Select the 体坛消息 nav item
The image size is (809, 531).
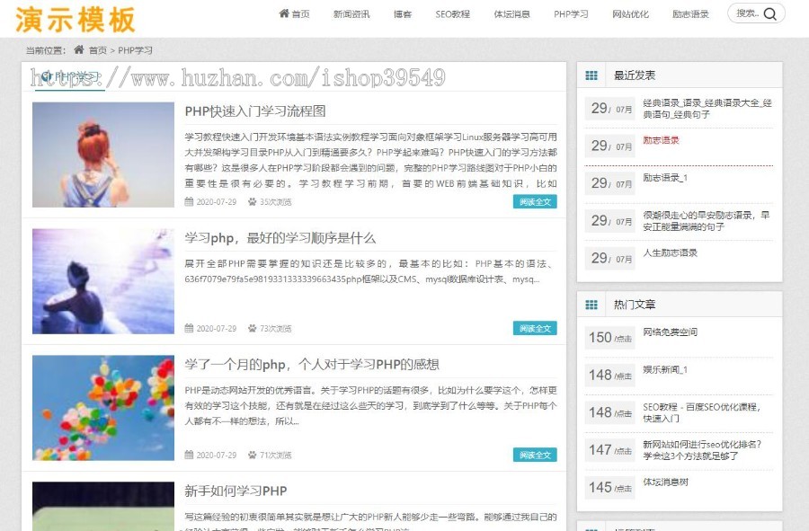coord(511,13)
